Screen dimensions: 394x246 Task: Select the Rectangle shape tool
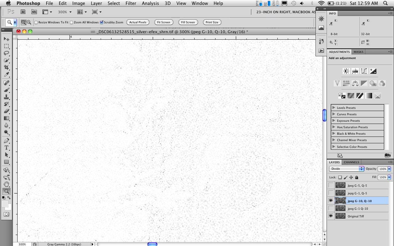pos(6,162)
